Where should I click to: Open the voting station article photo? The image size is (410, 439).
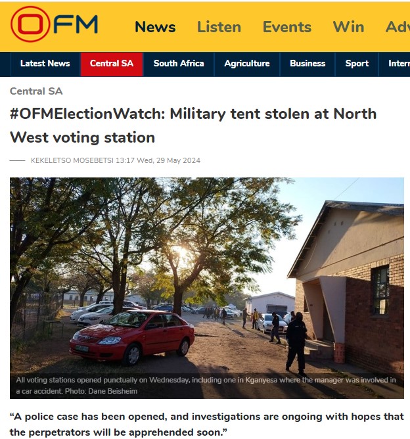[207, 275]
